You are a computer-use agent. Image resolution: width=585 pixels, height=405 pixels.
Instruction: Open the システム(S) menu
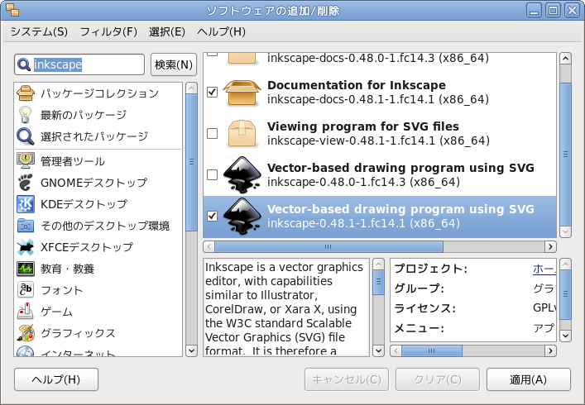(x=39, y=31)
